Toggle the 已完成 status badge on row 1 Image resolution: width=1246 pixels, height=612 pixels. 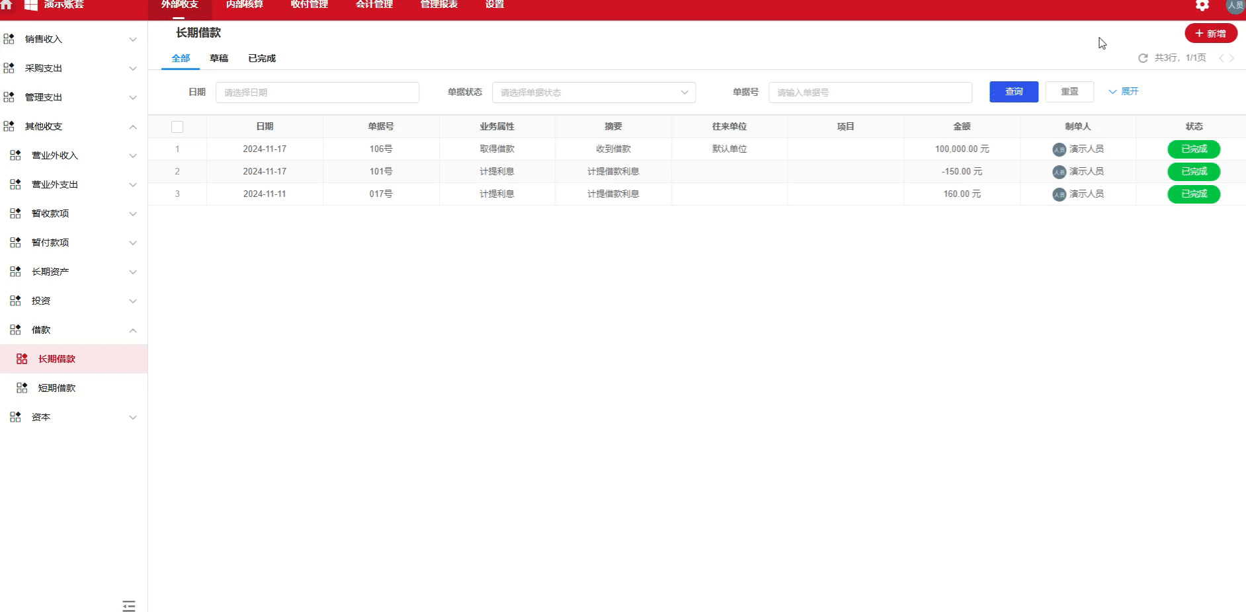[1194, 149]
